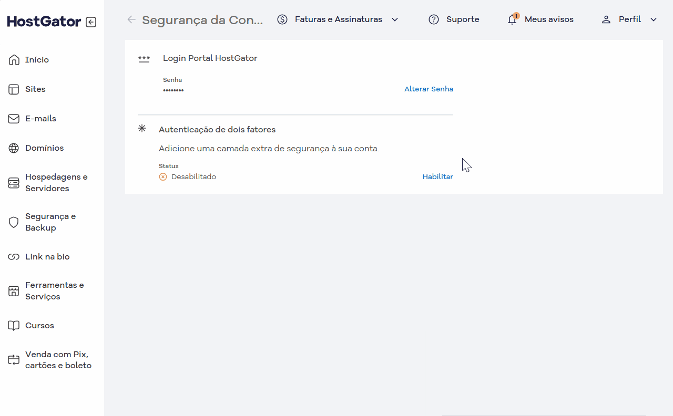Go back with the left arrow
This screenshot has height=416, width=673.
tap(131, 19)
